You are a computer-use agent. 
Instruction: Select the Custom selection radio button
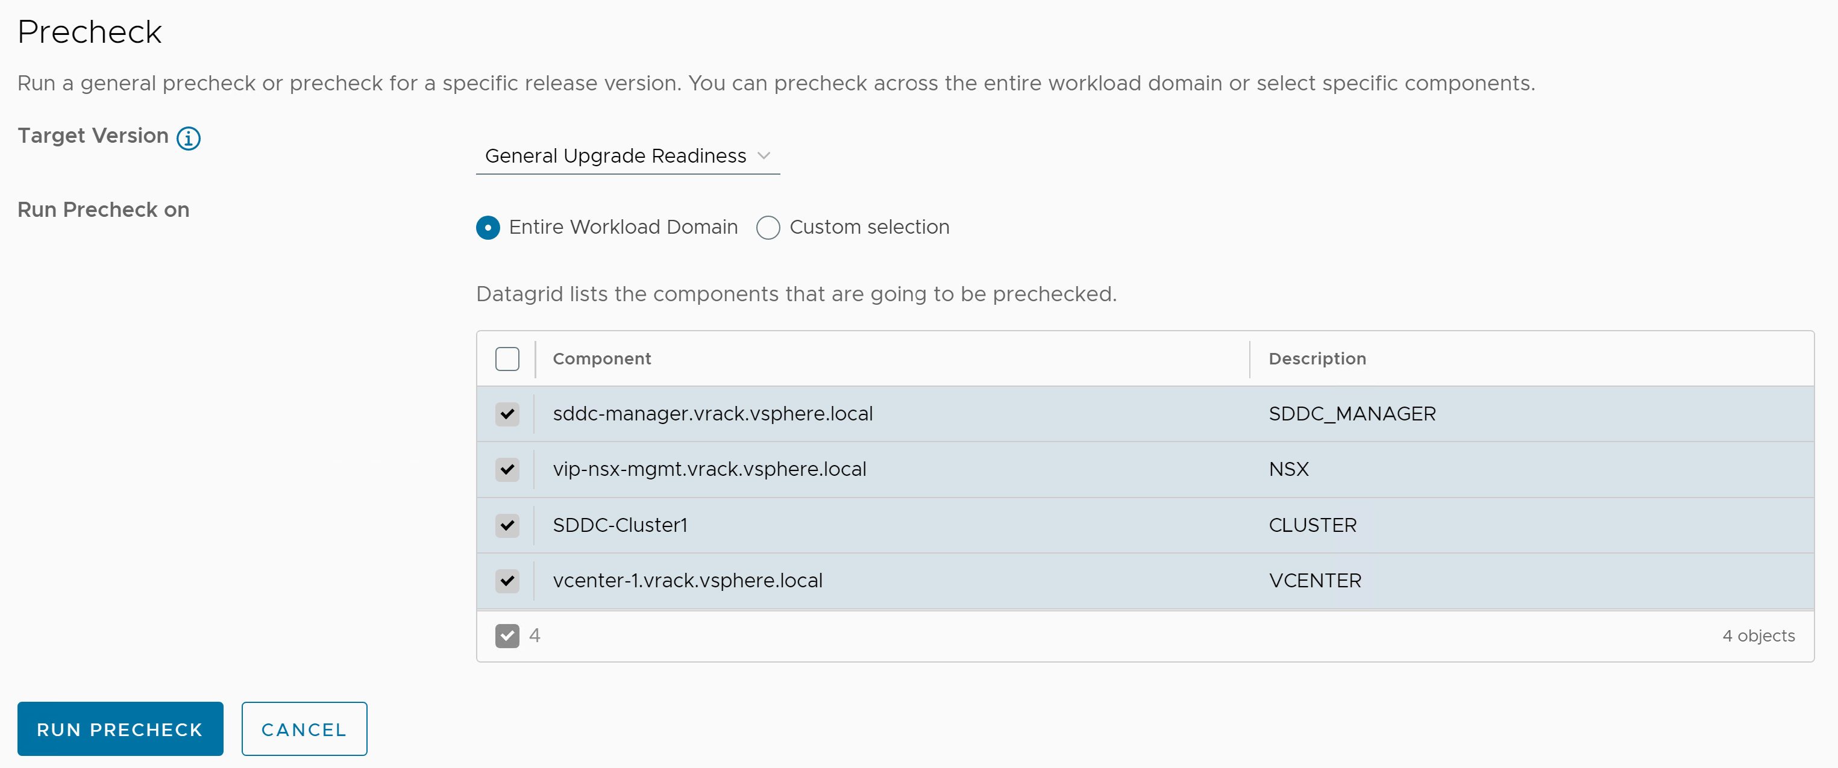pyautogui.click(x=769, y=228)
